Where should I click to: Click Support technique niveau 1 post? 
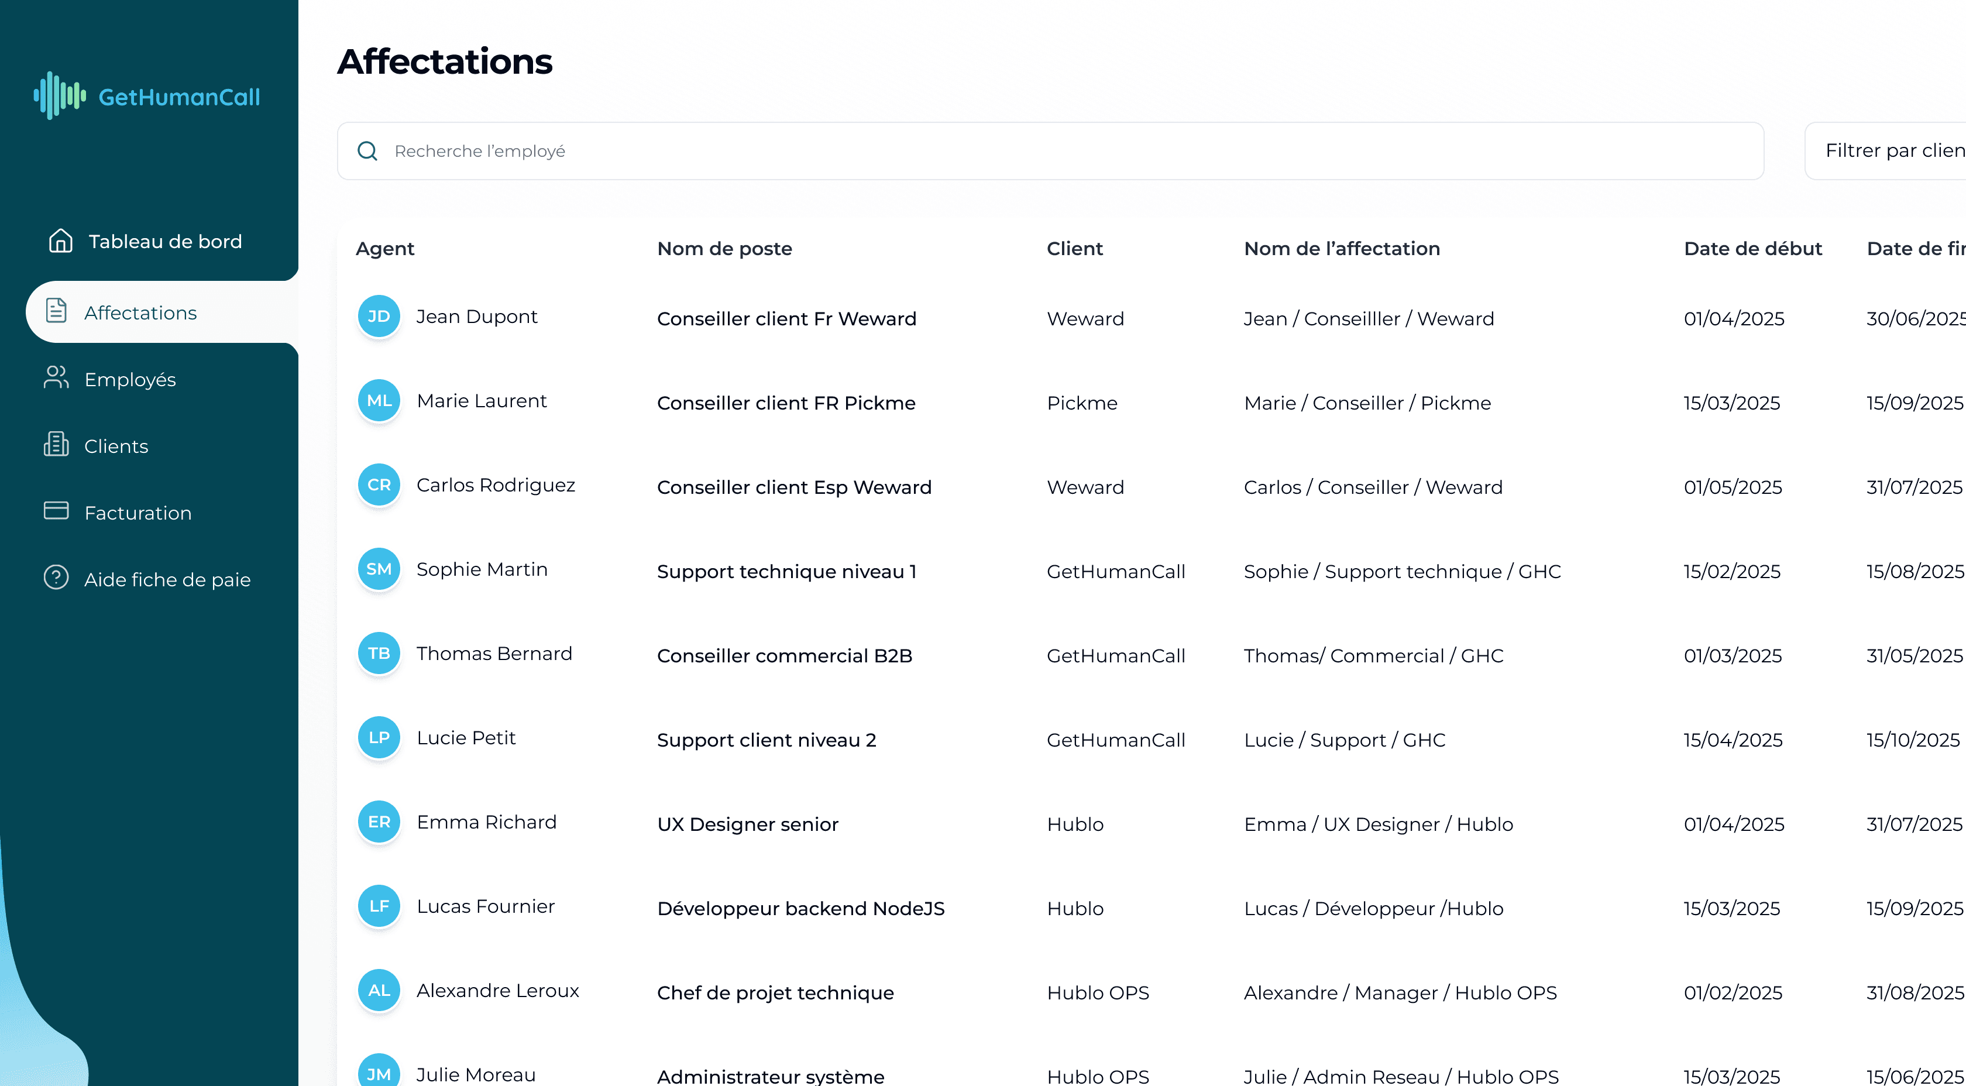[787, 572]
